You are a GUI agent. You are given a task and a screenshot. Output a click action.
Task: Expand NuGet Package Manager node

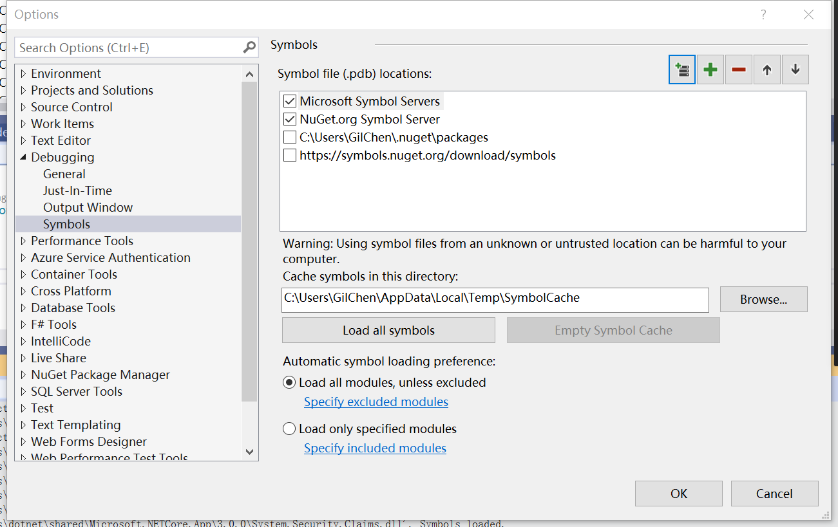(x=23, y=374)
